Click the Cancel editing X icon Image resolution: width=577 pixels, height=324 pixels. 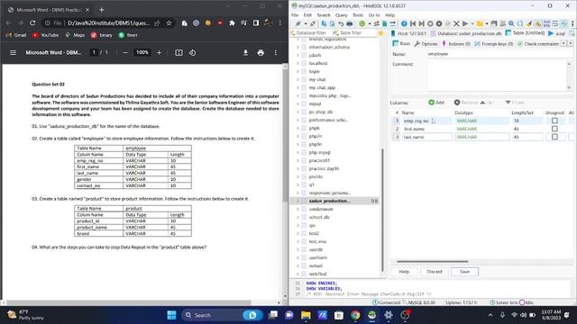pos(456,23)
